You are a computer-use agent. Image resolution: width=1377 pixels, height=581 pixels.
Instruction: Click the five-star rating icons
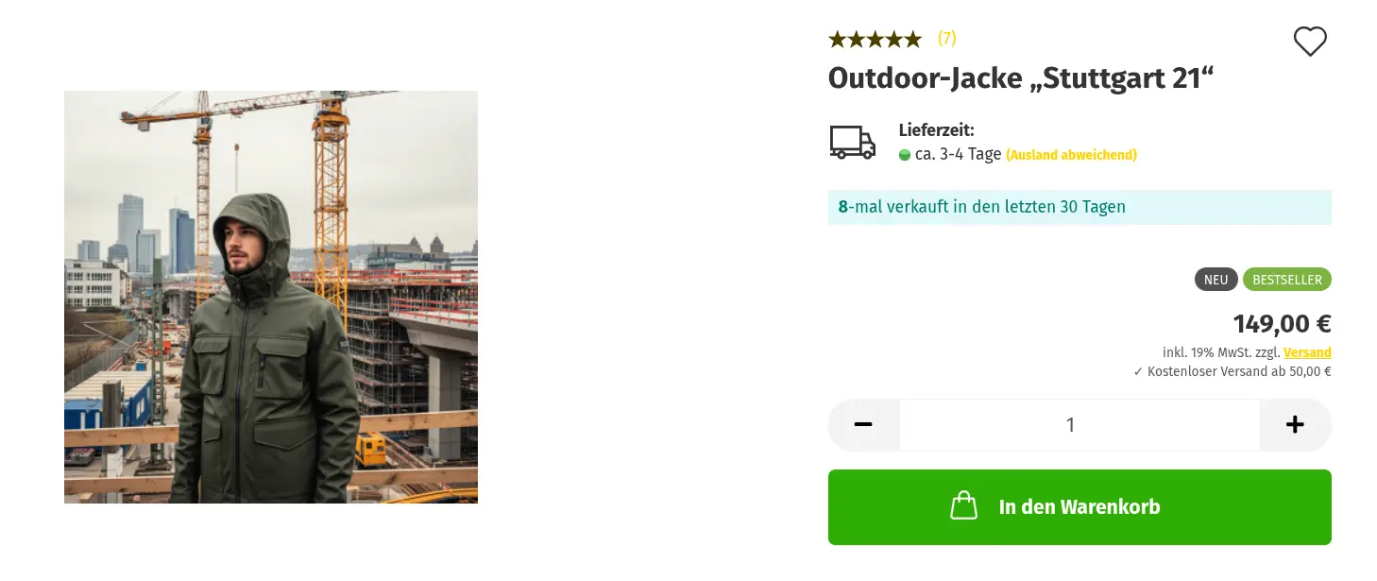[x=875, y=39]
